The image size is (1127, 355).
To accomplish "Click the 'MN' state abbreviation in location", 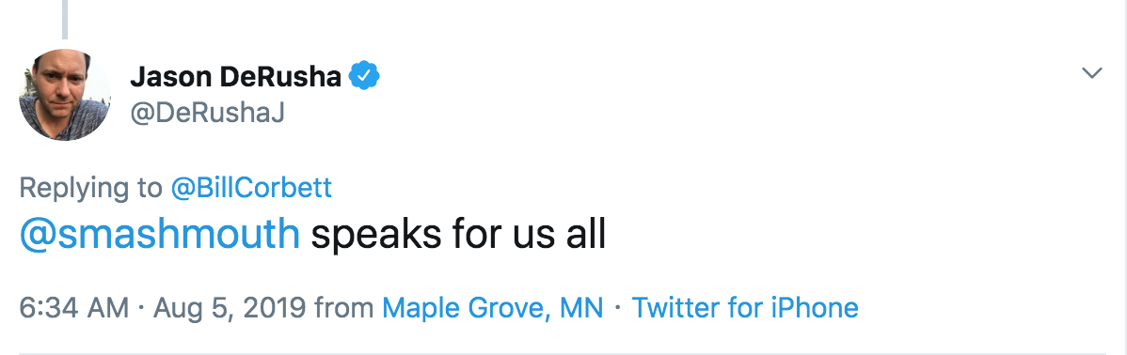I will pyautogui.click(x=580, y=308).
